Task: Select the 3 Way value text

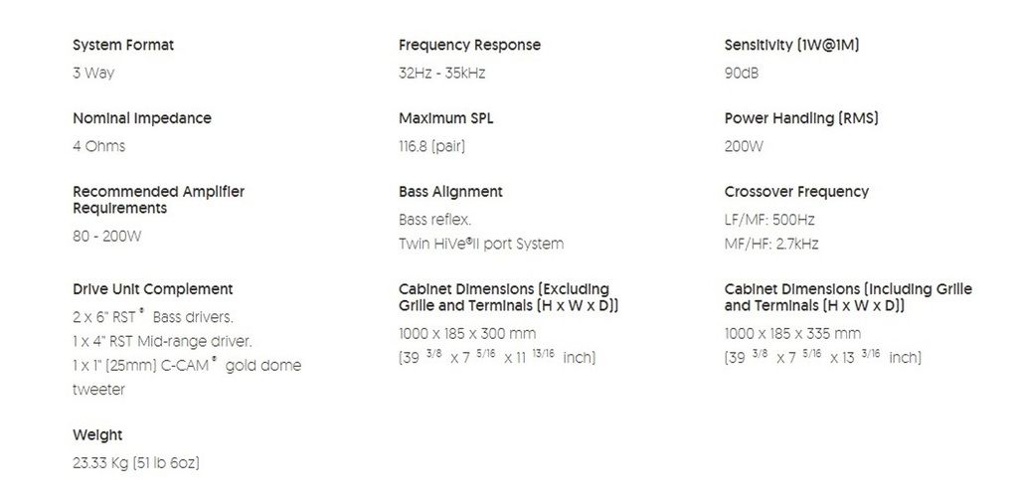Action: 93,74
